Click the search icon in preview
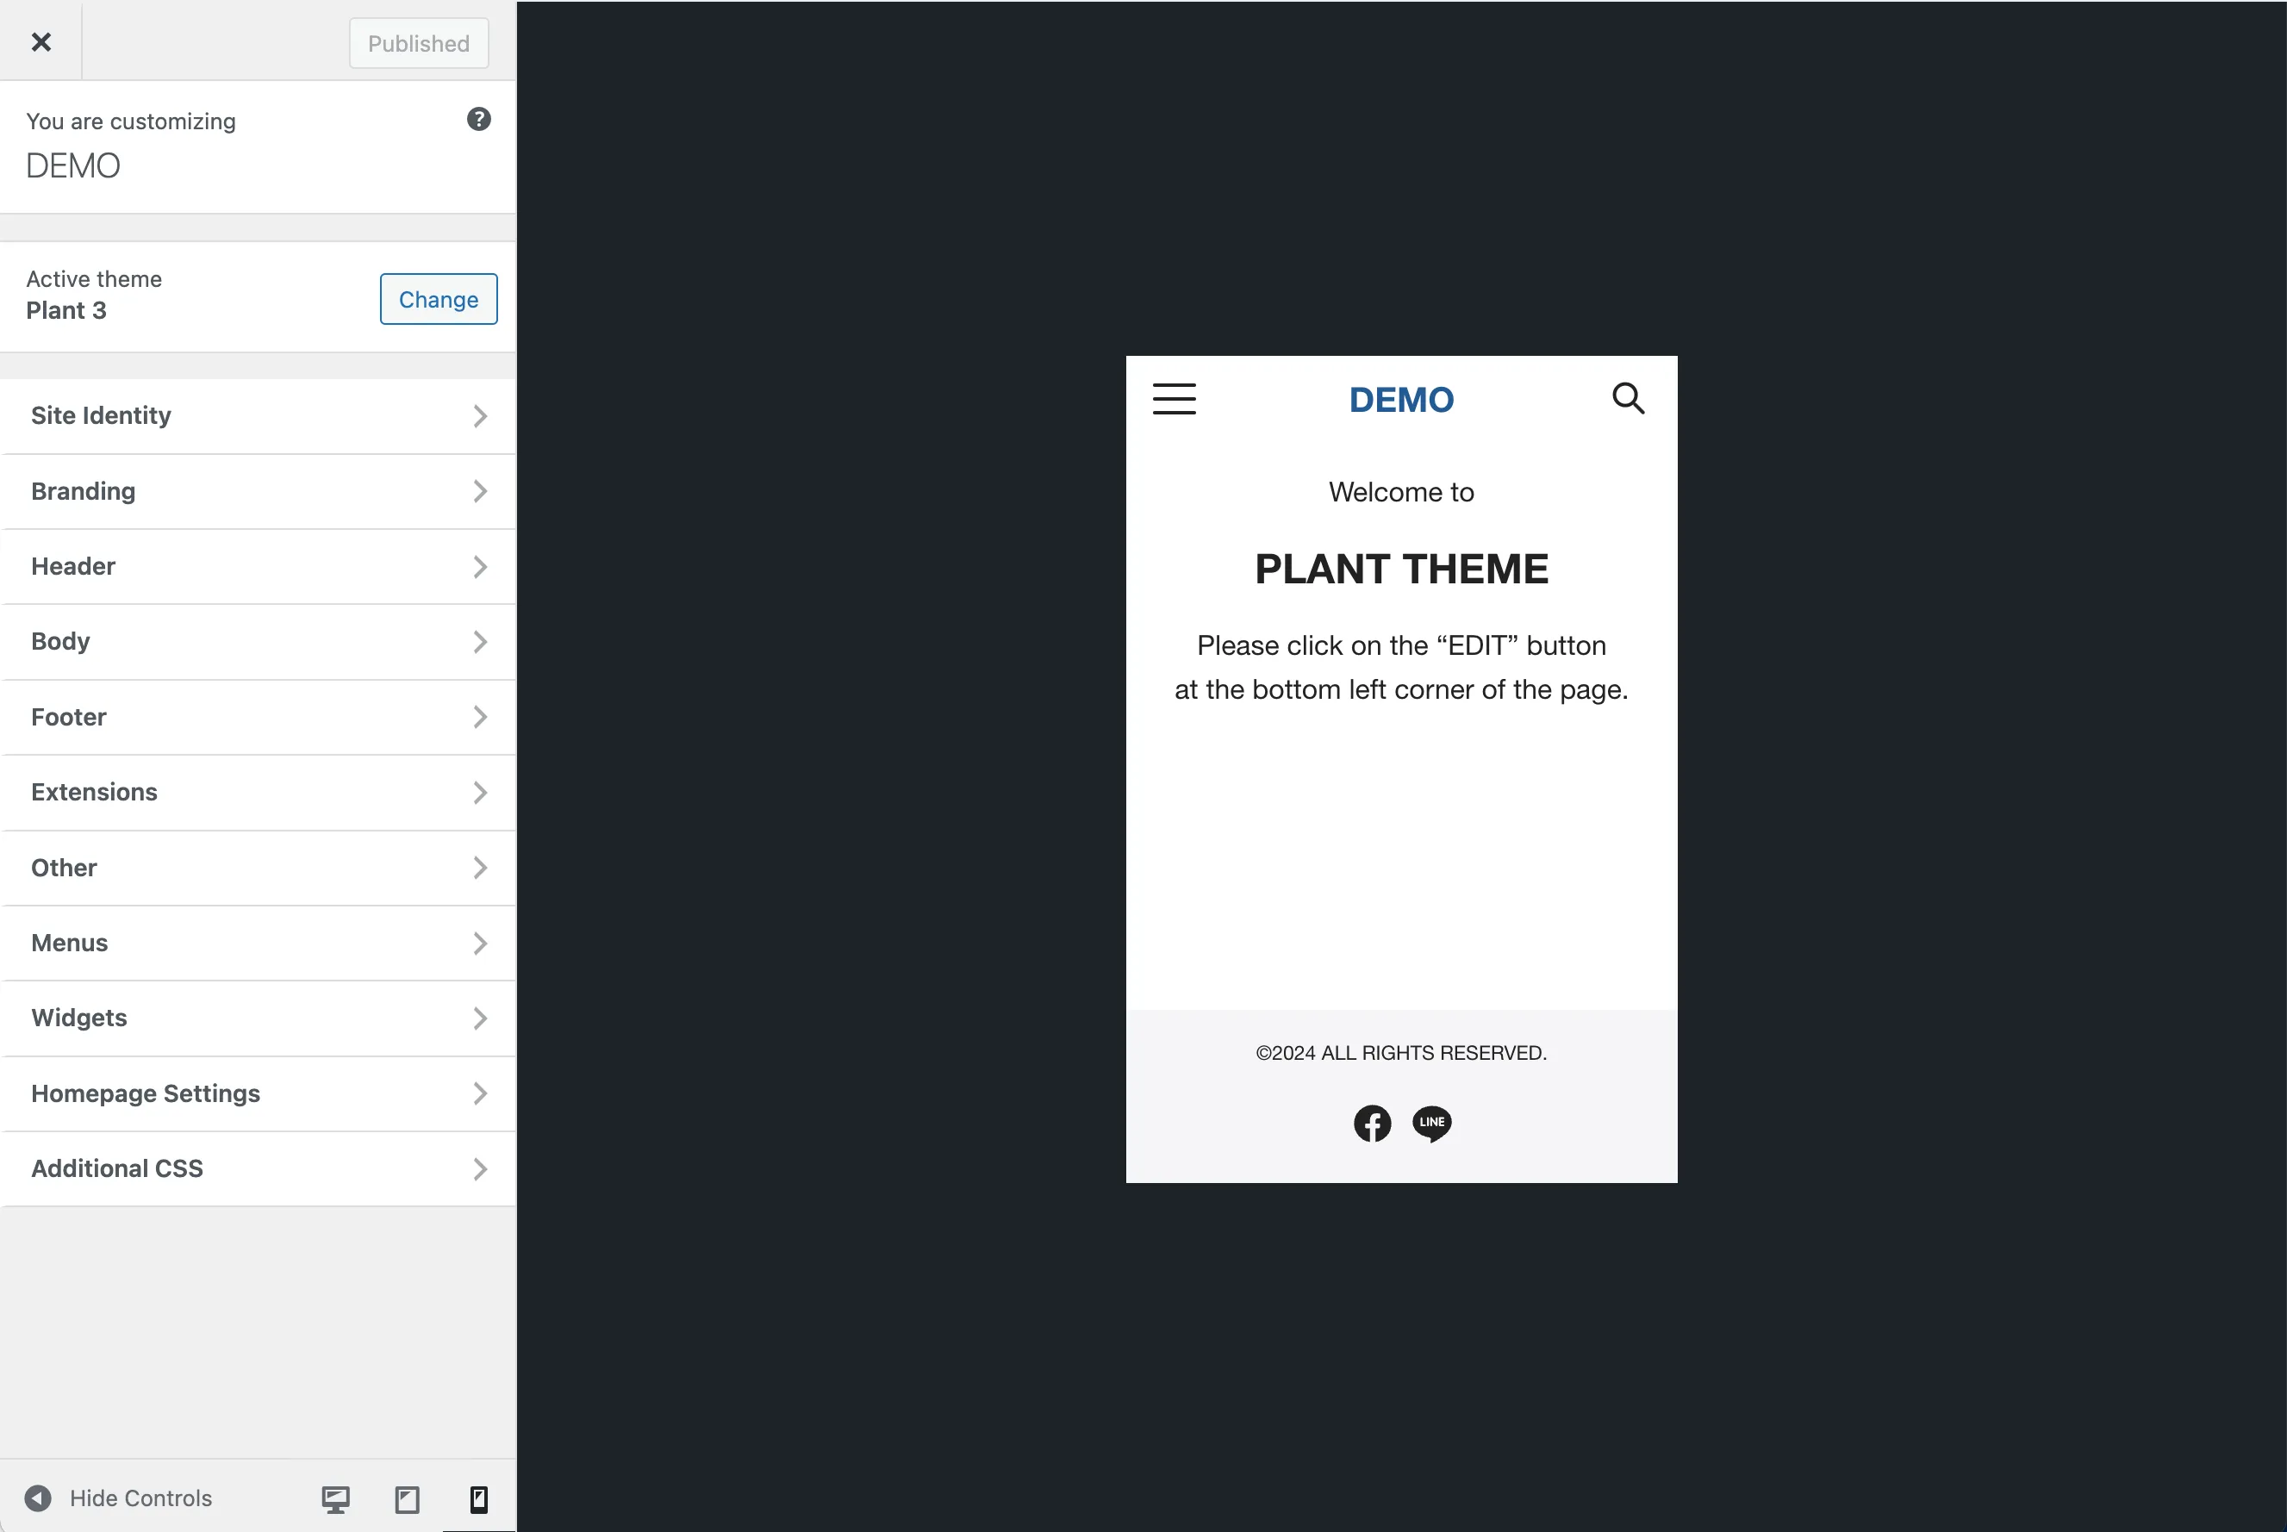The width and height of the screenshot is (2287, 1532). [1625, 398]
